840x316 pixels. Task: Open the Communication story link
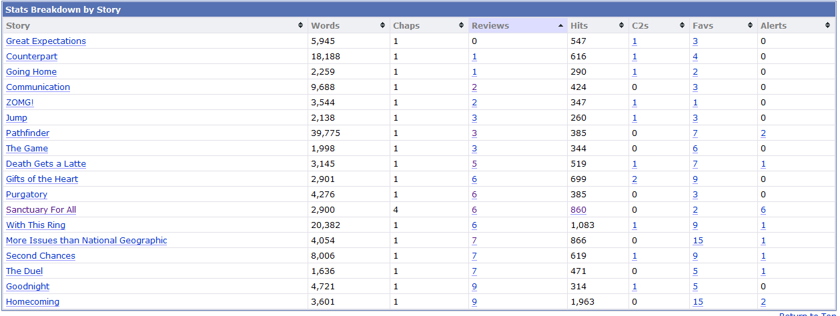point(38,87)
